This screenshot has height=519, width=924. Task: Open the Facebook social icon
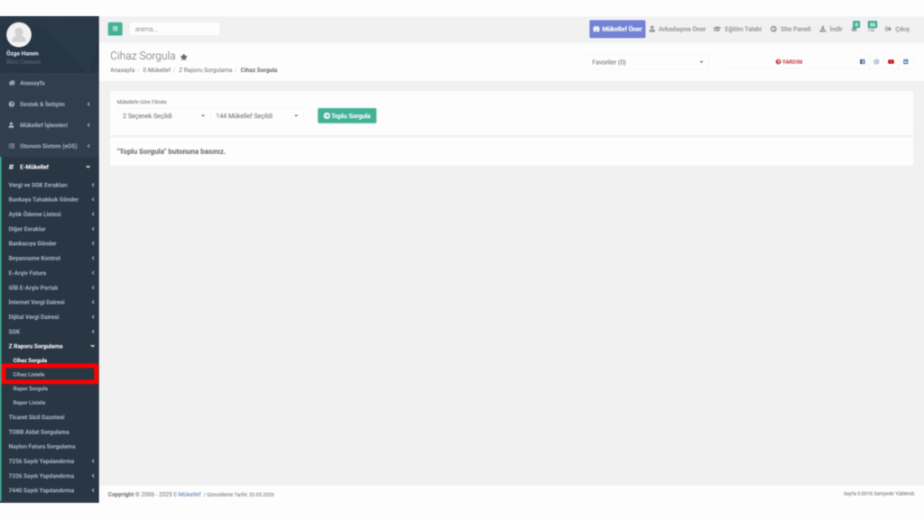coord(862,62)
